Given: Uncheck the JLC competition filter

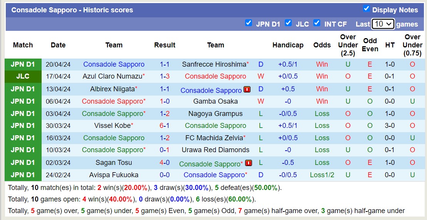Looking at the screenshot, I should 288,23.
